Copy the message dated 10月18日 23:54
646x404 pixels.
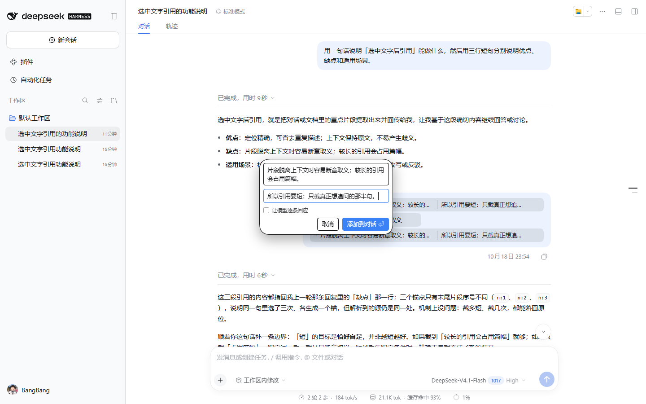point(544,257)
